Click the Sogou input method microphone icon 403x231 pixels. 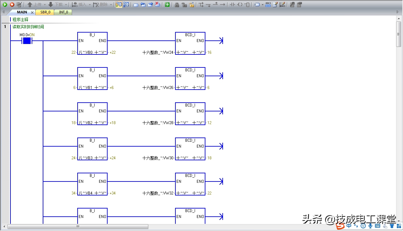tap(370, 226)
